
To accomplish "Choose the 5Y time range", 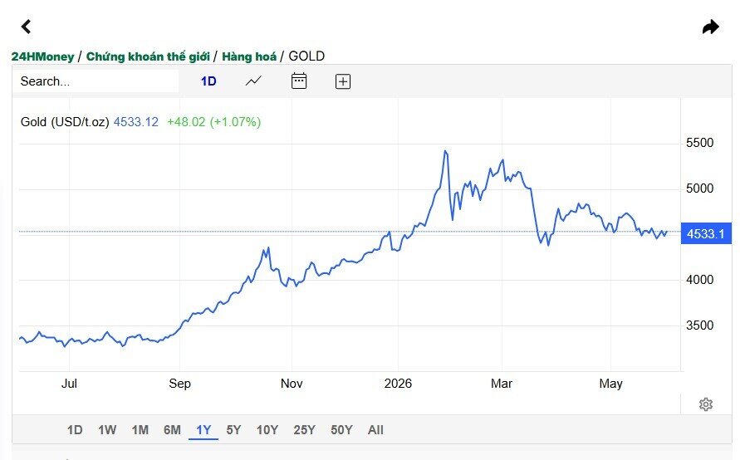I will point(233,430).
